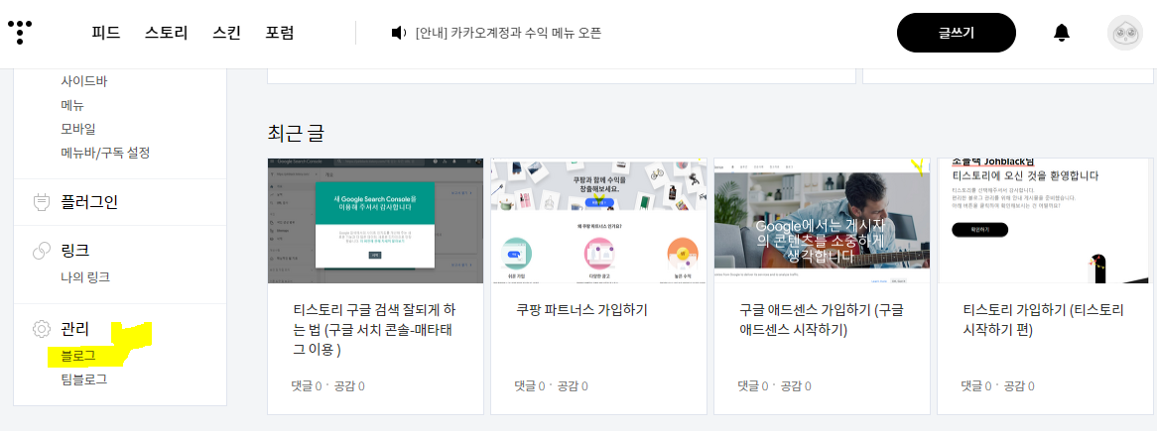This screenshot has width=1157, height=431.
Task: Open post title 쿠팡 파트너스 가입하기
Action: [582, 310]
